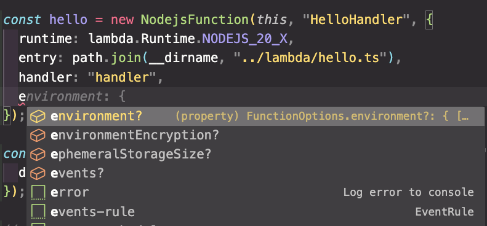Click the property cube icon beside environment?
This screenshot has height=226, width=487.
pos(38,117)
